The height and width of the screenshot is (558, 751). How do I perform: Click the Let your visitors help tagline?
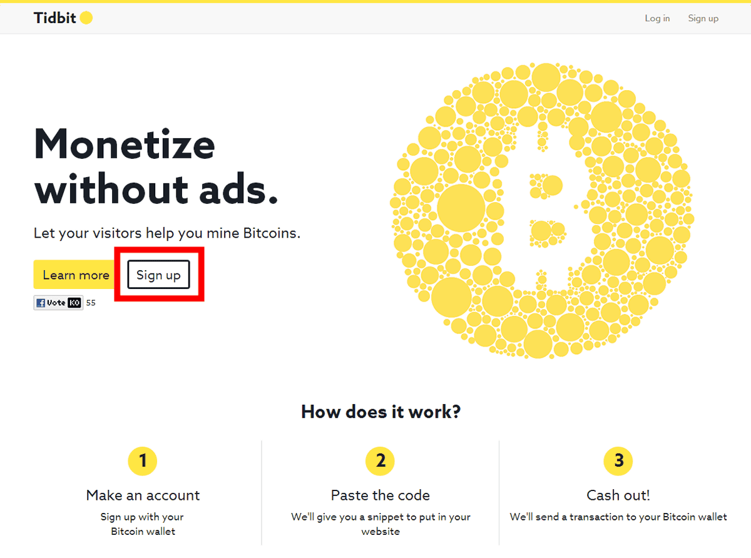click(x=167, y=233)
